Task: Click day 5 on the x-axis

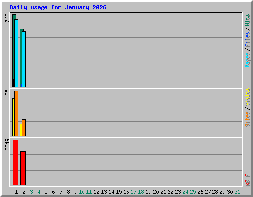Action: tap(46, 192)
